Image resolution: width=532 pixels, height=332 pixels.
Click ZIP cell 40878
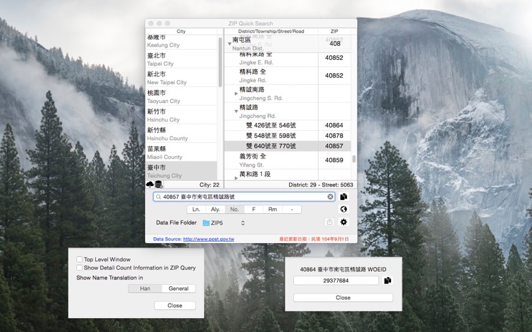click(334, 135)
